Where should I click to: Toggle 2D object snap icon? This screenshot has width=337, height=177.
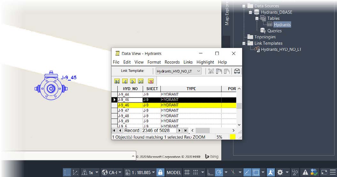tap(256, 172)
